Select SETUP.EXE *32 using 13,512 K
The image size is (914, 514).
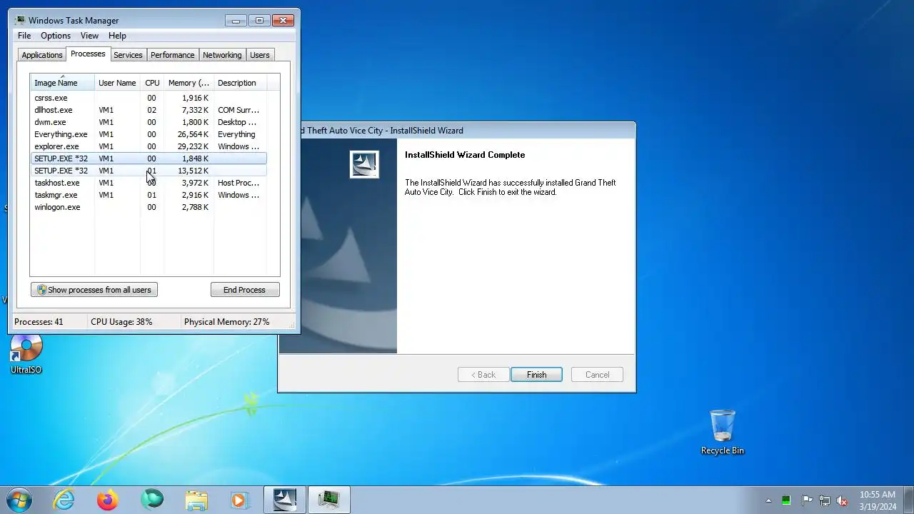[149, 171]
